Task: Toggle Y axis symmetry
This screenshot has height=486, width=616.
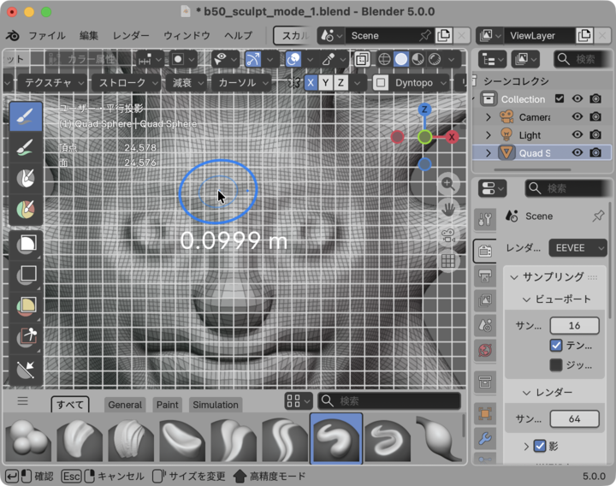Action: coord(325,83)
